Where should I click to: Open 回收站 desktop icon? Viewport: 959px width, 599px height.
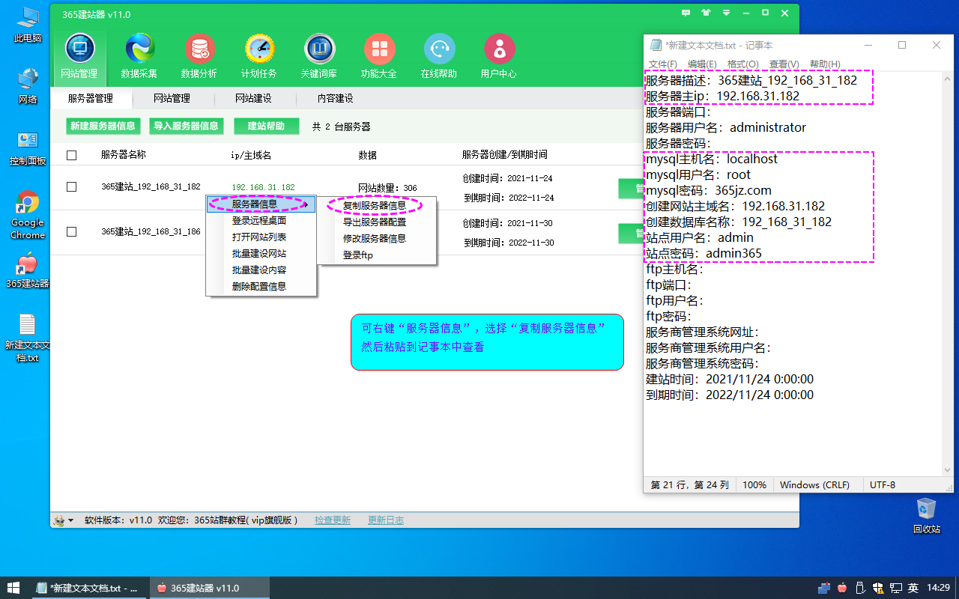(x=927, y=515)
